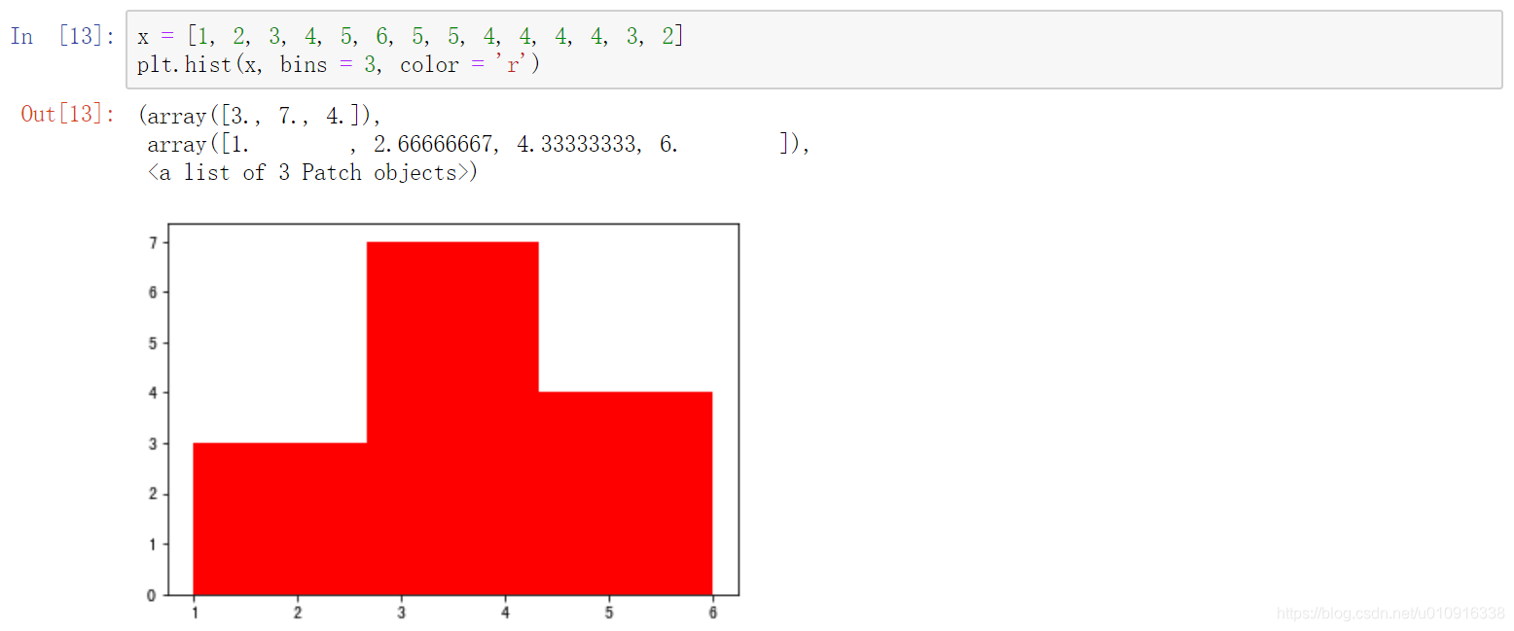Click the x-axis tick label 1
The image size is (1514, 631).
(194, 613)
